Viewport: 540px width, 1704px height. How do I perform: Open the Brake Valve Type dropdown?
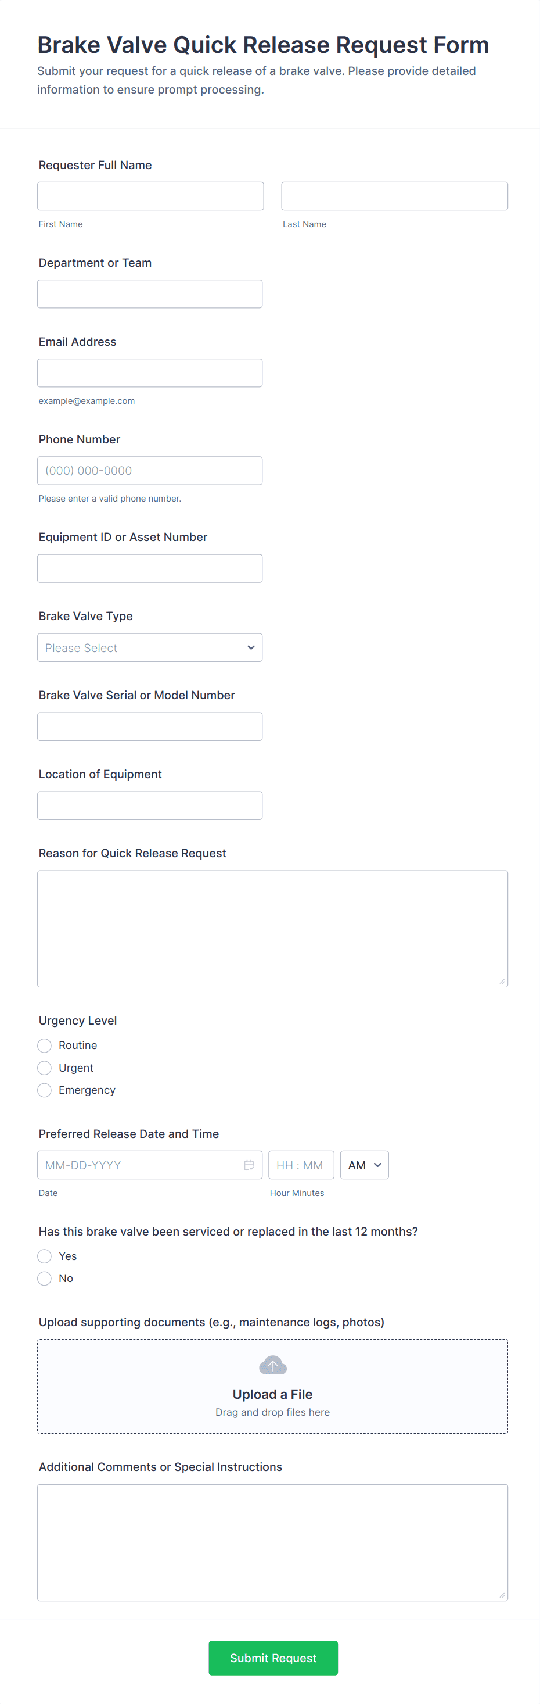[x=149, y=647]
